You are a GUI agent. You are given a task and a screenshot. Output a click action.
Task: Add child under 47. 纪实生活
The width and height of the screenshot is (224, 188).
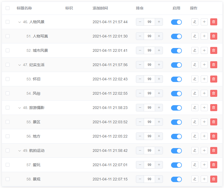coord(204,65)
